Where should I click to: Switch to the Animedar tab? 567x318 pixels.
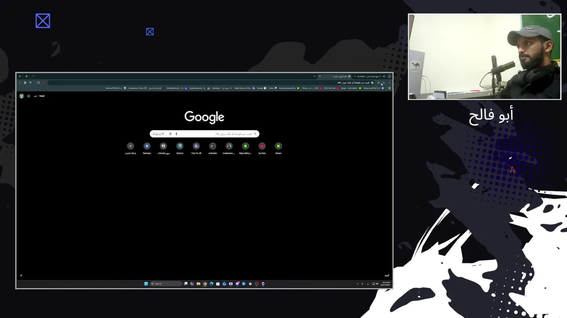coord(369,76)
